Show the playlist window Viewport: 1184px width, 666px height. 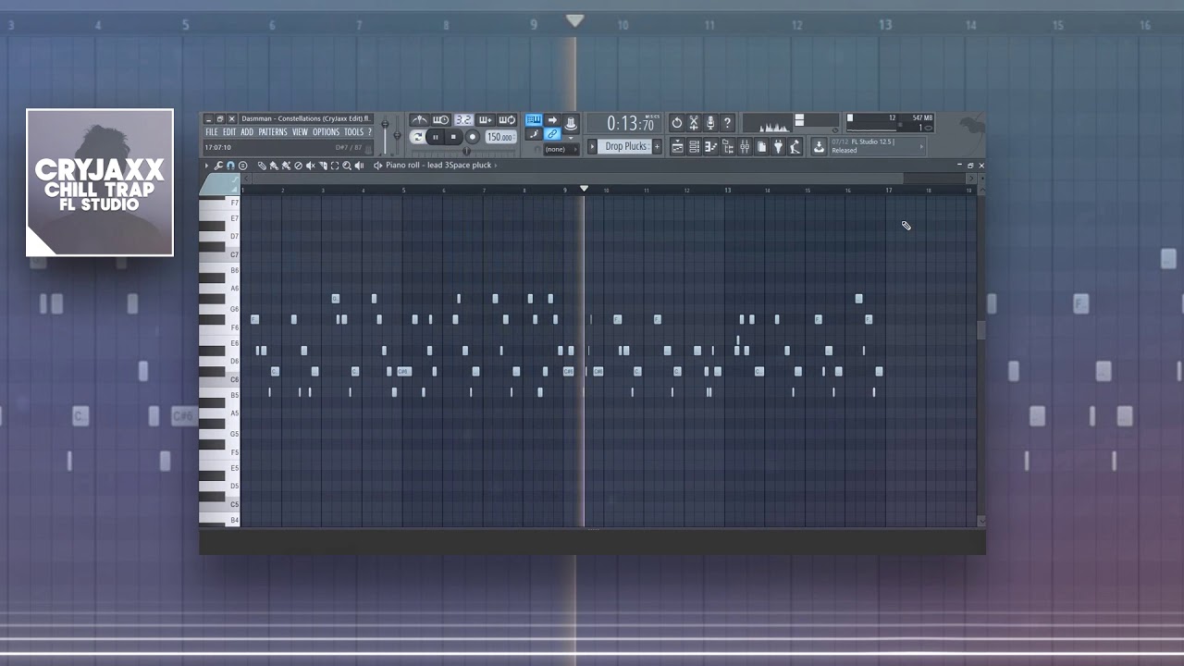pyautogui.click(x=677, y=146)
